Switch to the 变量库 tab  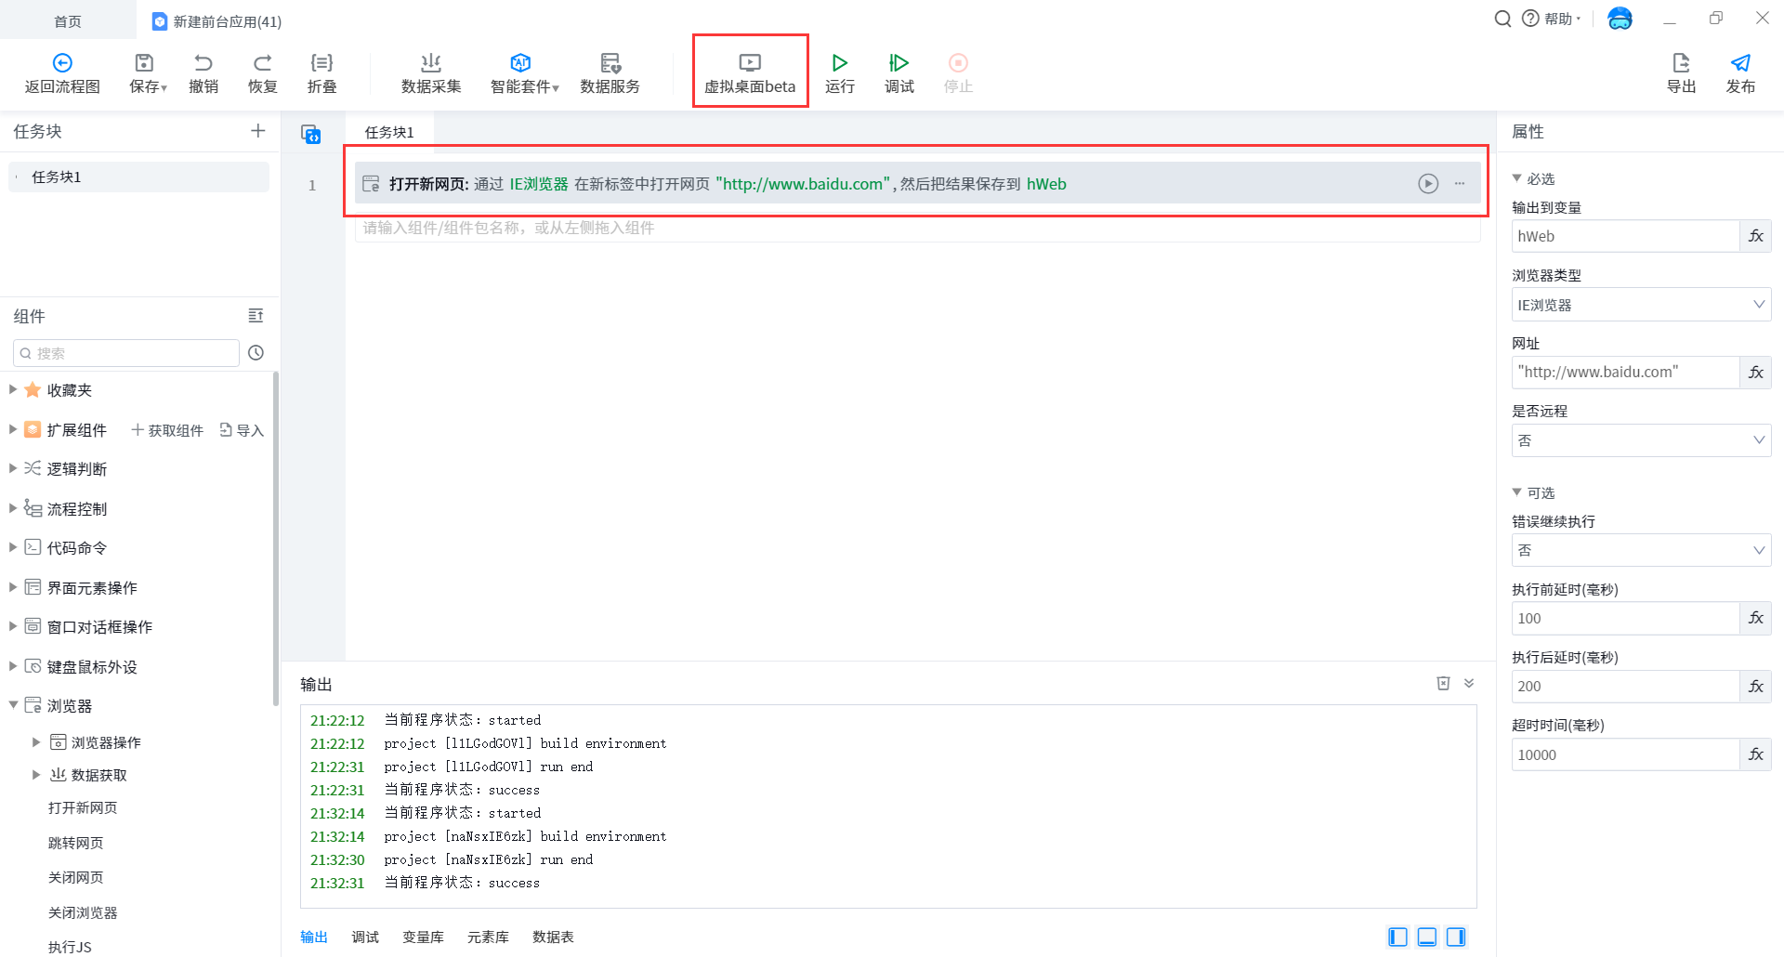point(423,937)
